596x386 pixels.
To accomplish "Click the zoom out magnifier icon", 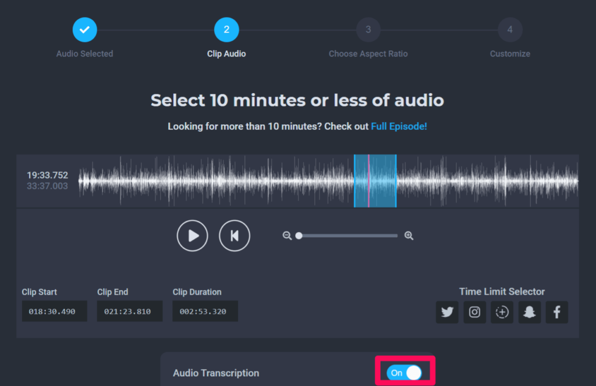I will point(287,235).
